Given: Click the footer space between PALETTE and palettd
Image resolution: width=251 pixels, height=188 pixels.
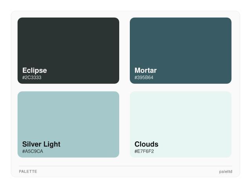Looking at the screenshot, I should click(125, 172).
